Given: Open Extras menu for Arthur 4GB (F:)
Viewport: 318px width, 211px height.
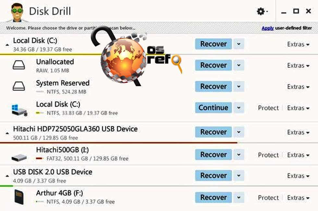Looking at the screenshot, I should (298, 197).
